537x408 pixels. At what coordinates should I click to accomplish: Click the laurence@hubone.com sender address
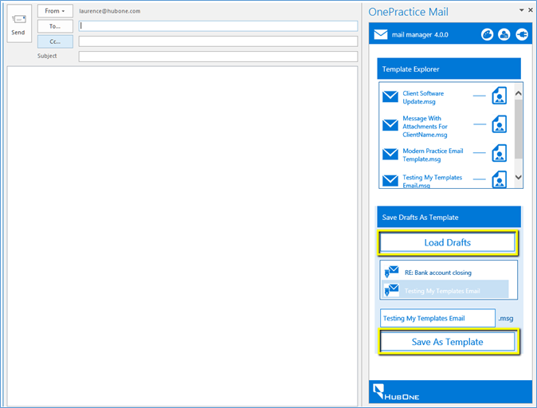(x=110, y=11)
